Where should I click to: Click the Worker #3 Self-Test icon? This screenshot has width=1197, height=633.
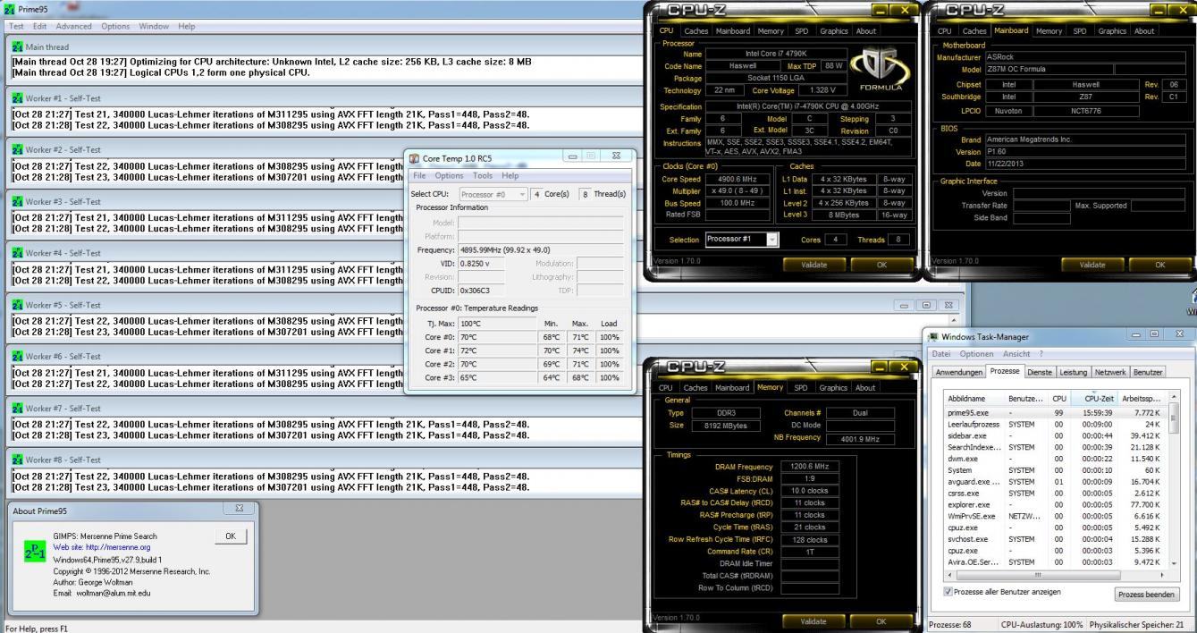(18, 202)
